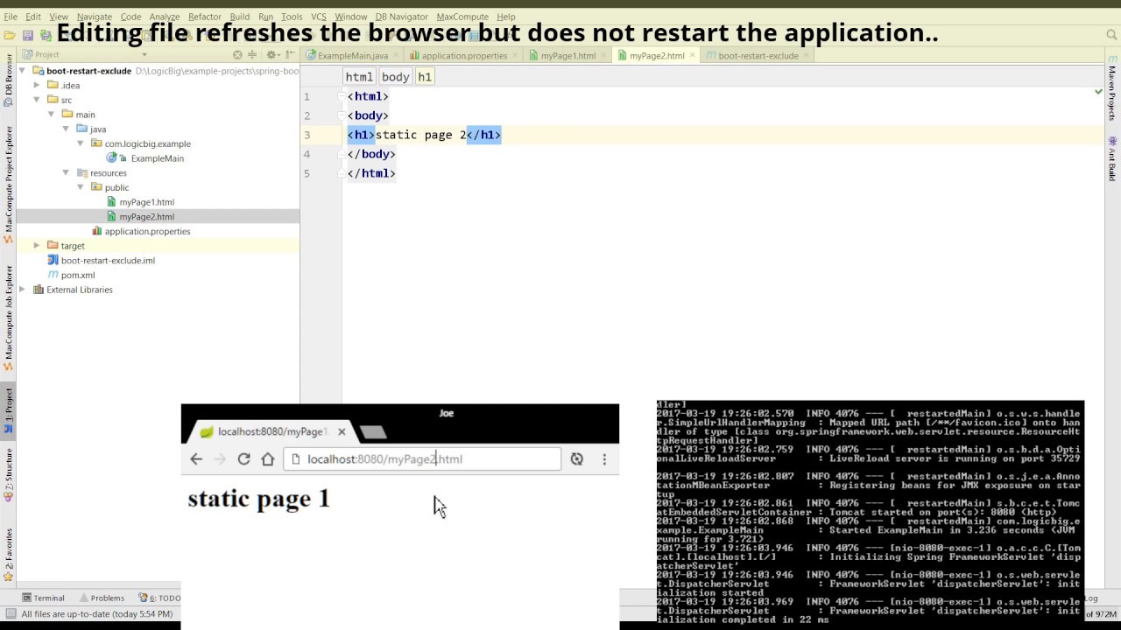
Task: Open the VCS menu
Action: [x=319, y=17]
